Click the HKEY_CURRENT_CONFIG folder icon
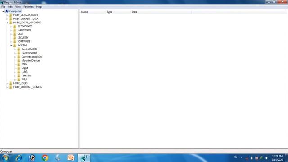Image resolution: width=288 pixels, height=162 pixels. (x=11, y=87)
